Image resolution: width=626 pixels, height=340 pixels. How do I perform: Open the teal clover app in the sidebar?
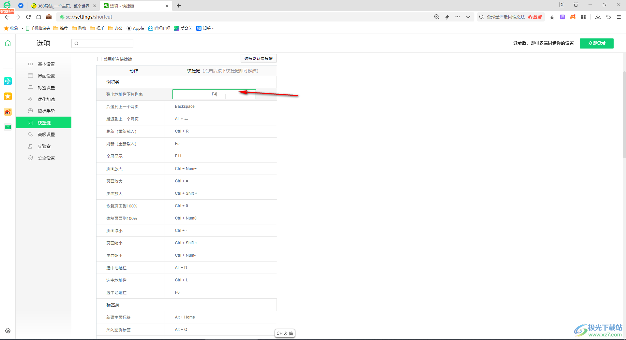pyautogui.click(x=8, y=81)
